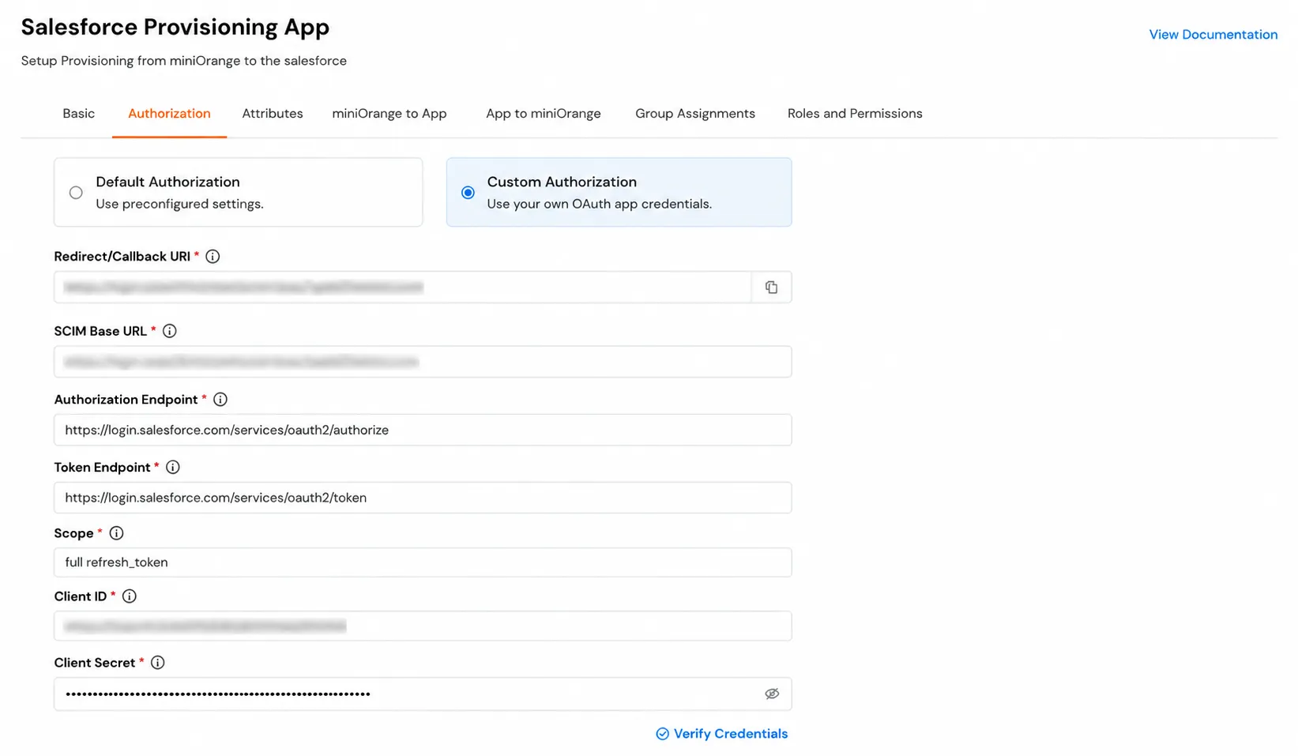Click the Salesforce Provisioning App heading

click(x=175, y=28)
